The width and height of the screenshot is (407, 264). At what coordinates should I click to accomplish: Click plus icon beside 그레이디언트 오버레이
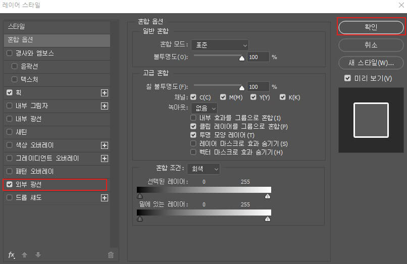(x=105, y=159)
